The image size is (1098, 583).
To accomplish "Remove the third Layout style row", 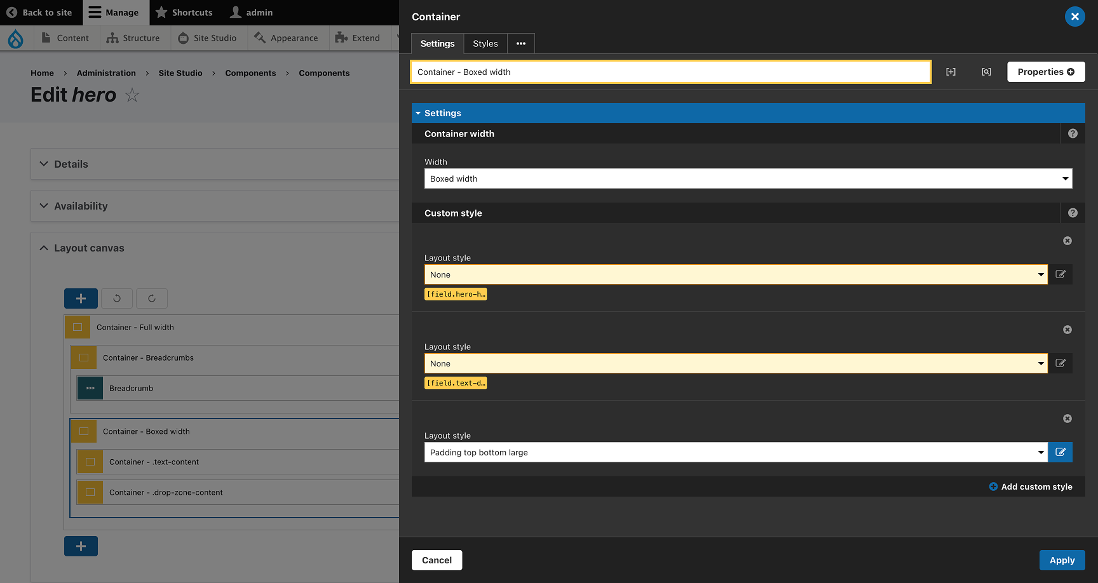I will [1067, 419].
